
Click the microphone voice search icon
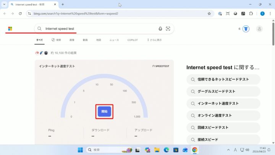click(x=160, y=29)
